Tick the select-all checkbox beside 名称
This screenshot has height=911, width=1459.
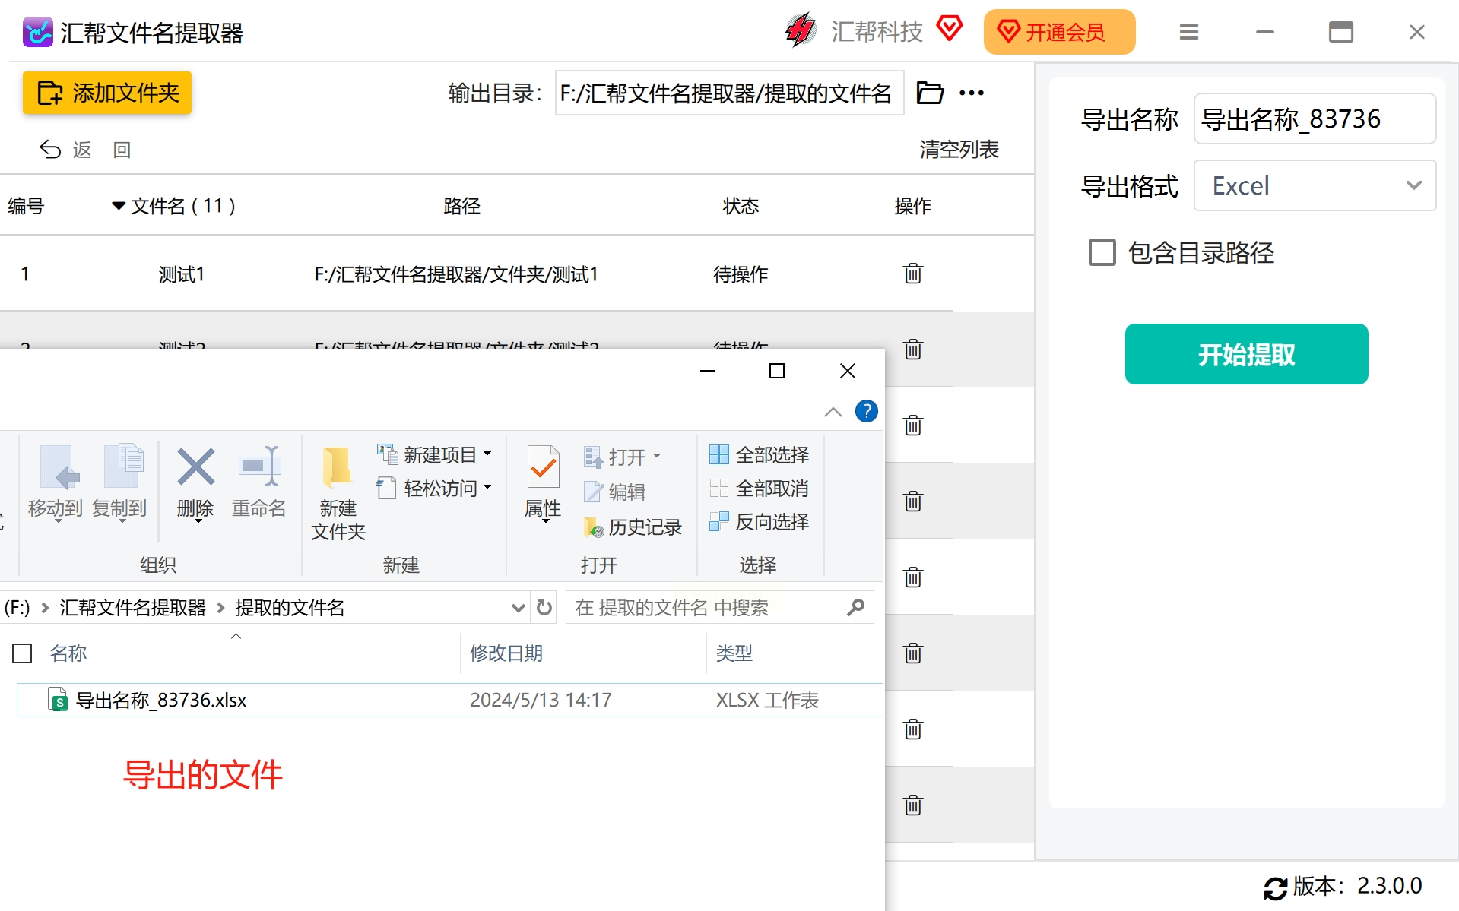pyautogui.click(x=22, y=653)
